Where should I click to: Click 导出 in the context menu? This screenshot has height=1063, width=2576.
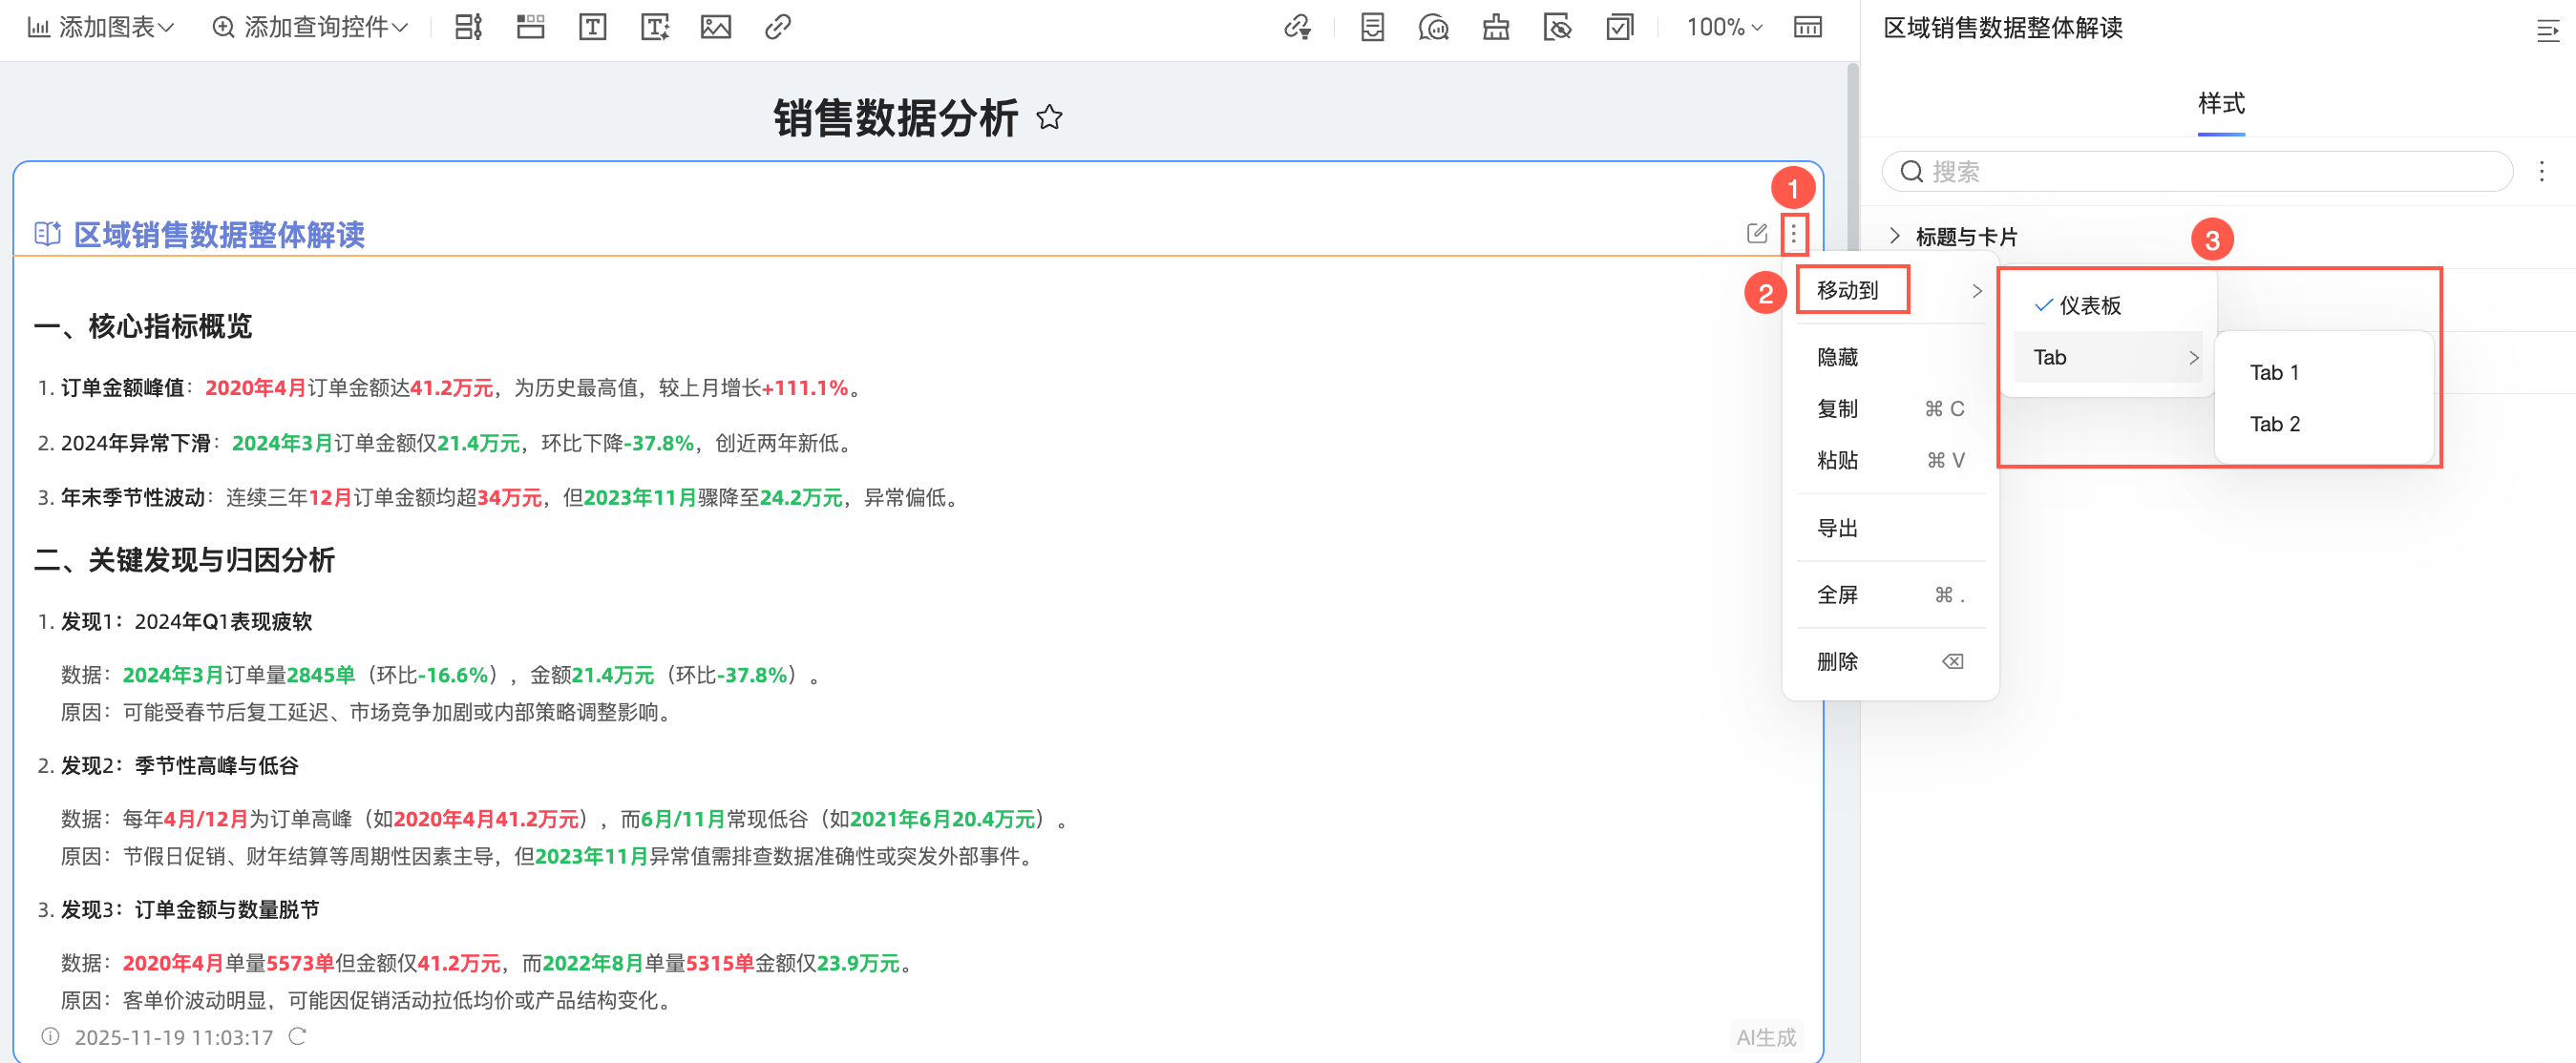(1837, 529)
